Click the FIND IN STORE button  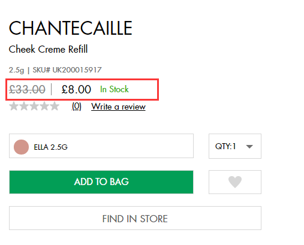point(135,218)
